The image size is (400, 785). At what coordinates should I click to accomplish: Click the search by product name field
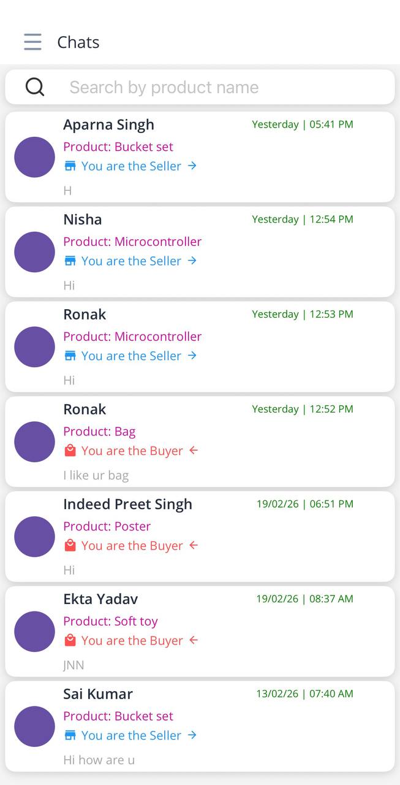point(214,87)
